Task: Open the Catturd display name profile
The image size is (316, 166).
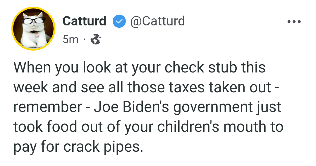Action: 84,21
